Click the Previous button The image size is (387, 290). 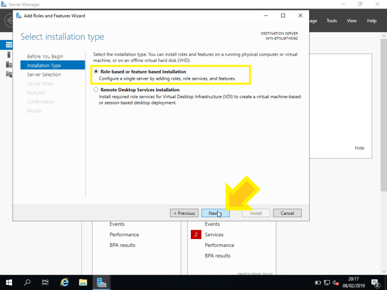(184, 213)
